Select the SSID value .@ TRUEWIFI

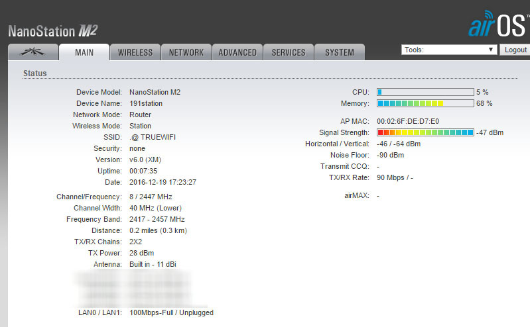153,137
